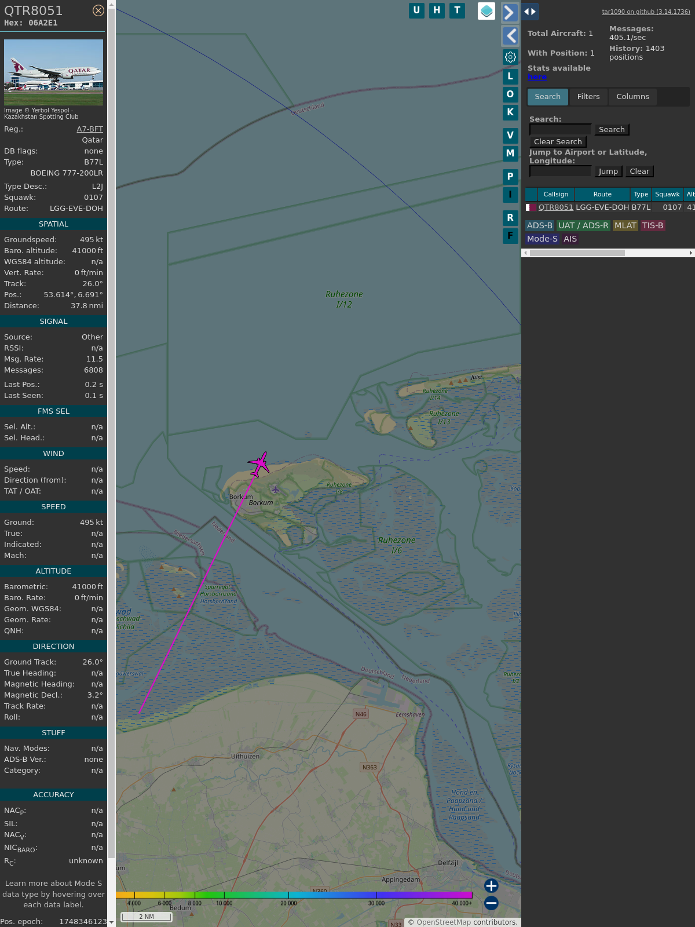Click the Route value LGG-EVE-DOH in details

76,209
